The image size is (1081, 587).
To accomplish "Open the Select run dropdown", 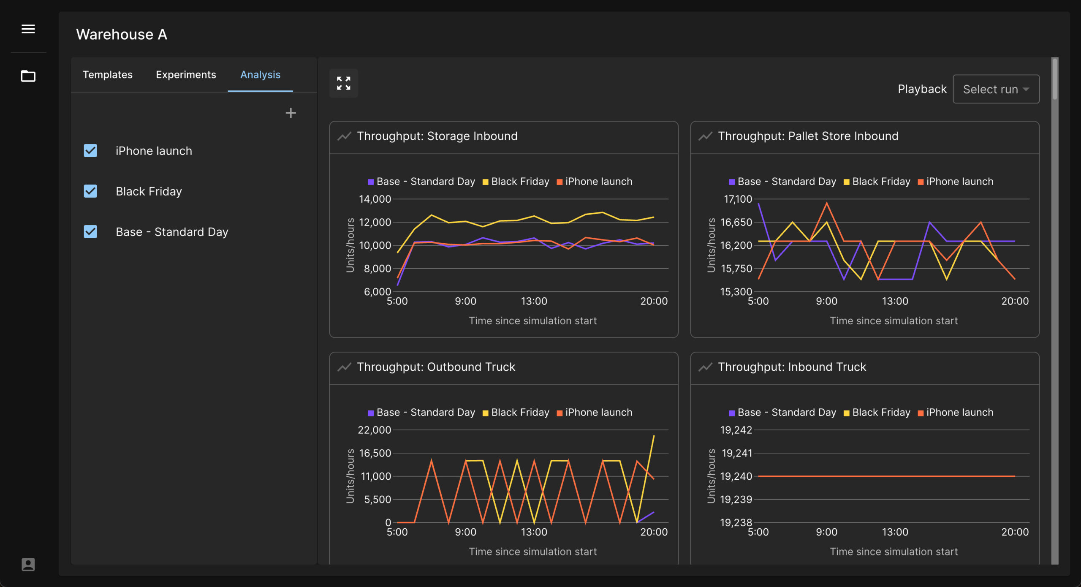I will coord(996,89).
